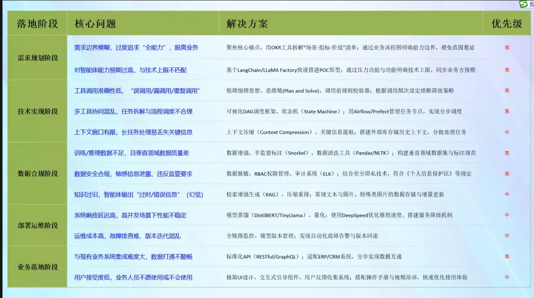Open the "知识过旧" hallucination link
Image resolution: width=534 pixels, height=298 pixels.
pos(139,195)
